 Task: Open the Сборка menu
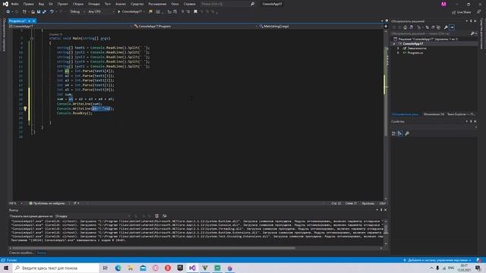click(x=78, y=4)
